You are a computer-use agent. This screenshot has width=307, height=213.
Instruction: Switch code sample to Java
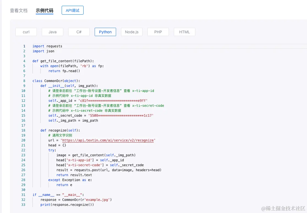pos(53,32)
